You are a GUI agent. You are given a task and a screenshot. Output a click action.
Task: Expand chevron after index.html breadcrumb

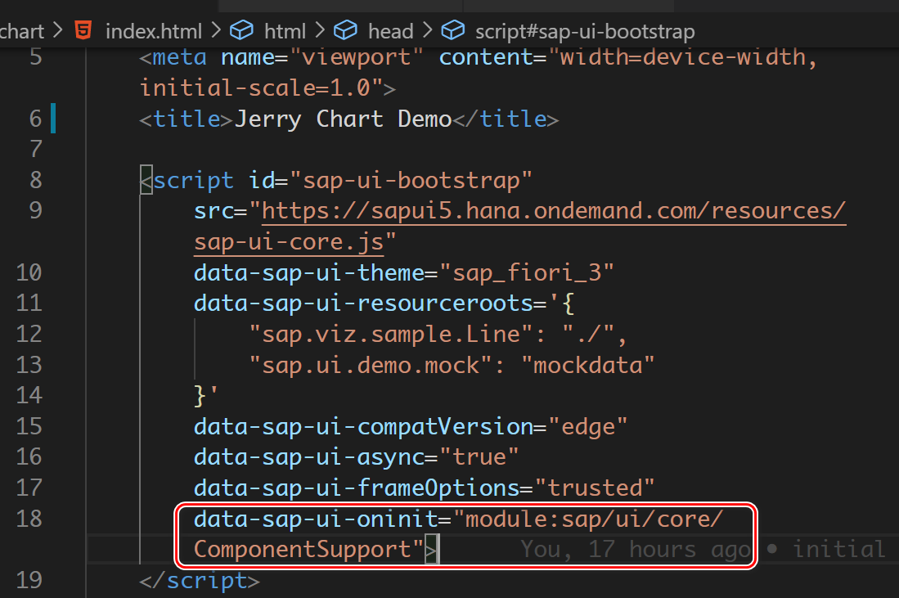216,29
